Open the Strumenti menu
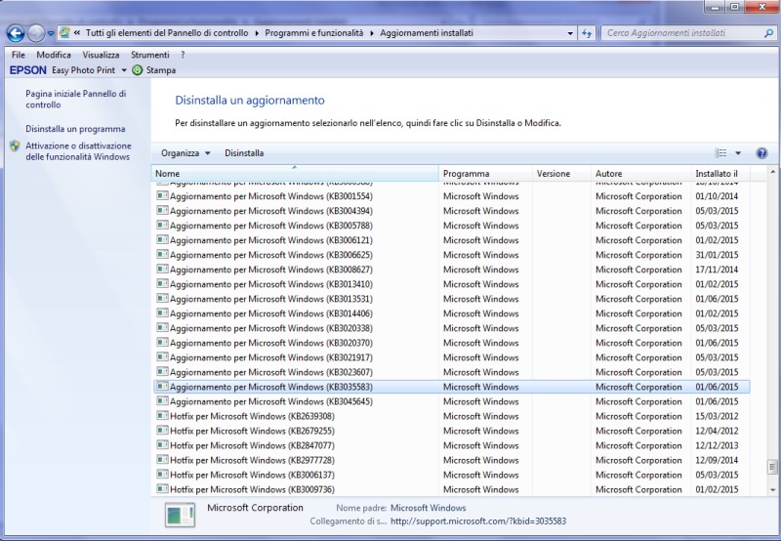 click(150, 55)
